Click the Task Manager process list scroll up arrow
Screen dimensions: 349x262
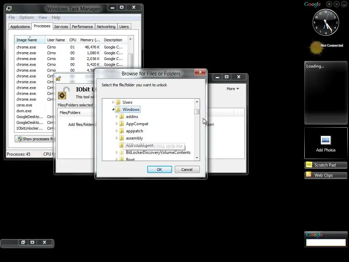tap(131, 39)
